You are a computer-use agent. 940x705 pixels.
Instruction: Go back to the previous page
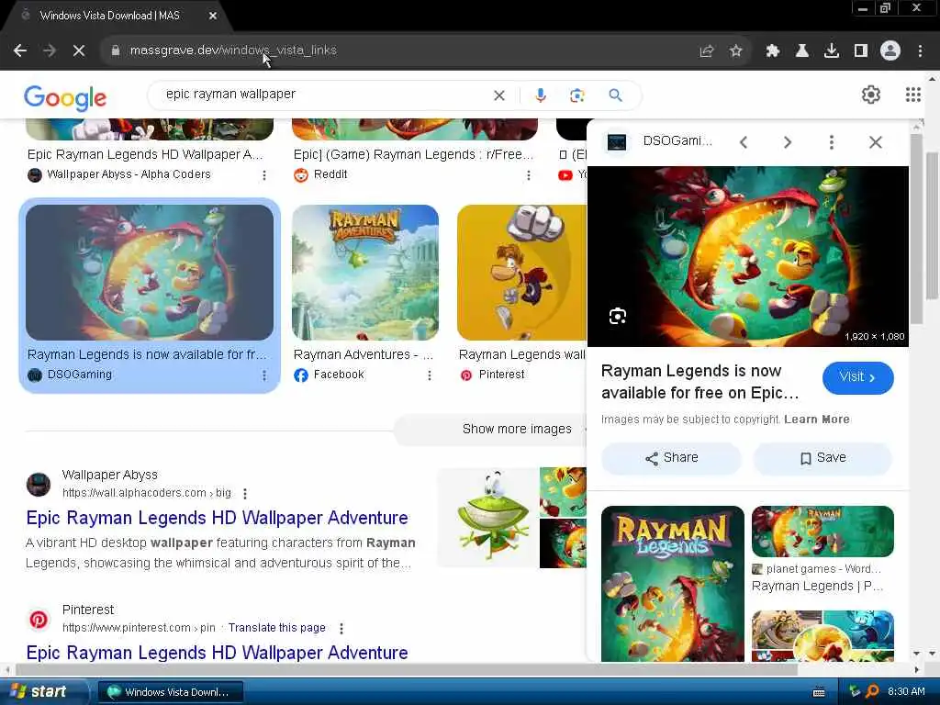pyautogui.click(x=20, y=51)
